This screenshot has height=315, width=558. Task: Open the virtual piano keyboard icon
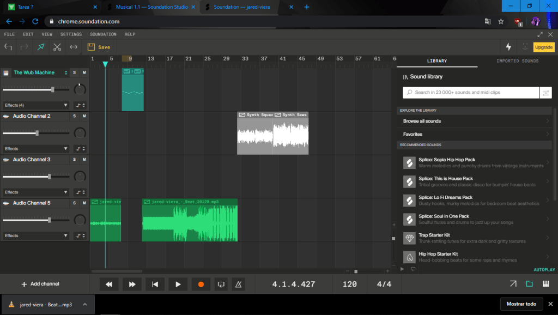[x=545, y=284]
